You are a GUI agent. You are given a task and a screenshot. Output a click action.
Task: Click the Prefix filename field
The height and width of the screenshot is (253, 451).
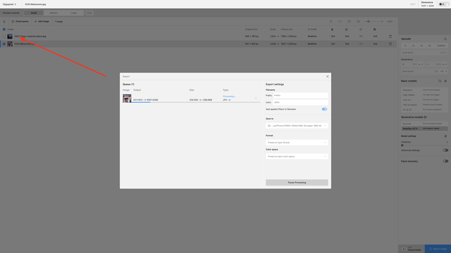(x=300, y=95)
